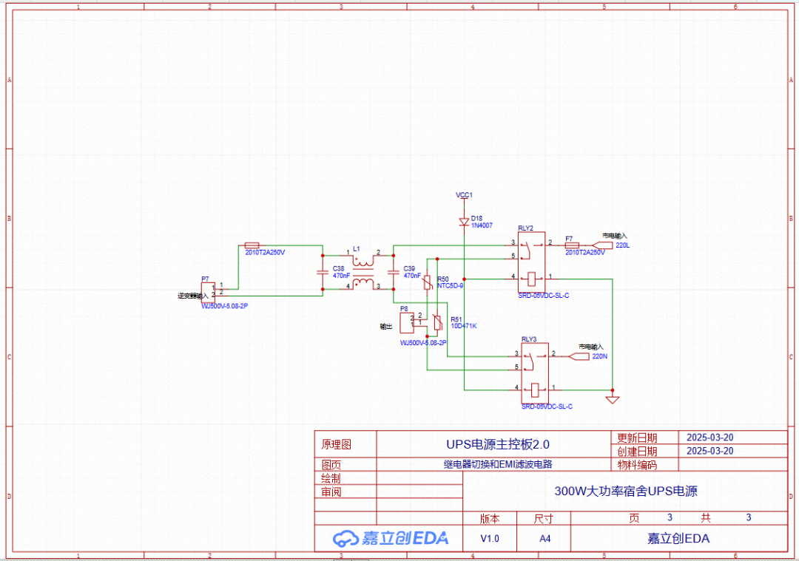This screenshot has width=799, height=561.
Task: Click the SRD-05VDC-SL-C label under RLY3
Action: 547,407
